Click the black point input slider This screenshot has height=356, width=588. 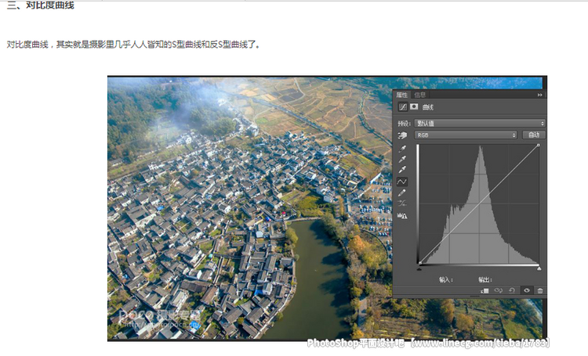pyautogui.click(x=419, y=268)
